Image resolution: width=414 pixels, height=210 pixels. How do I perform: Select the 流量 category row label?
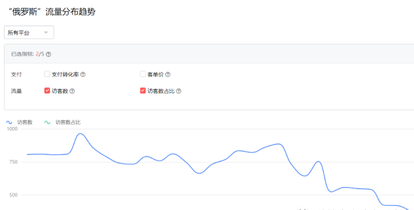[16, 91]
